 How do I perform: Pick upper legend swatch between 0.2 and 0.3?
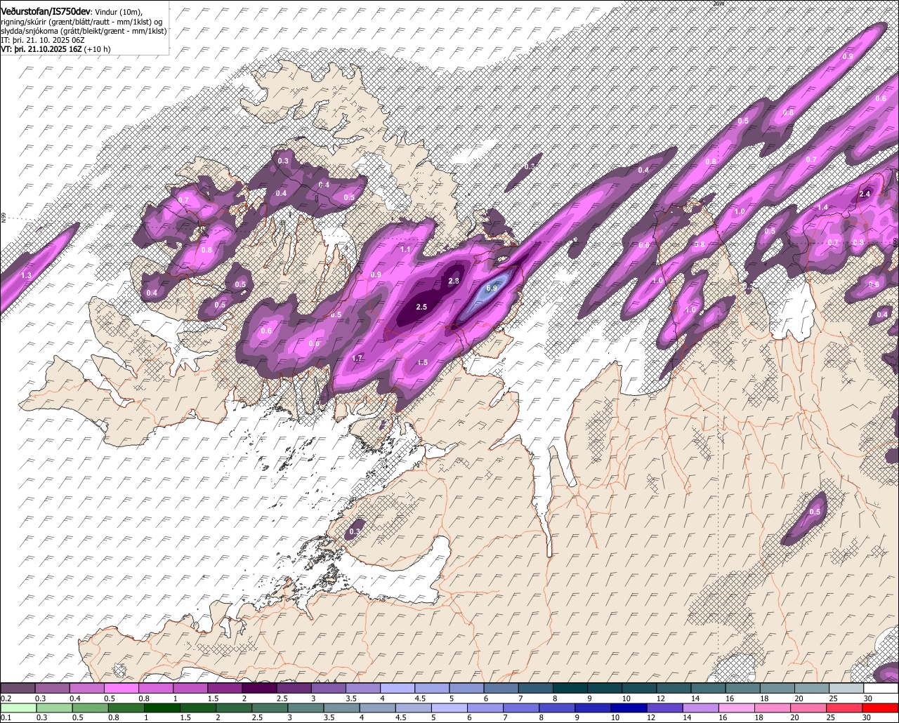18,689
